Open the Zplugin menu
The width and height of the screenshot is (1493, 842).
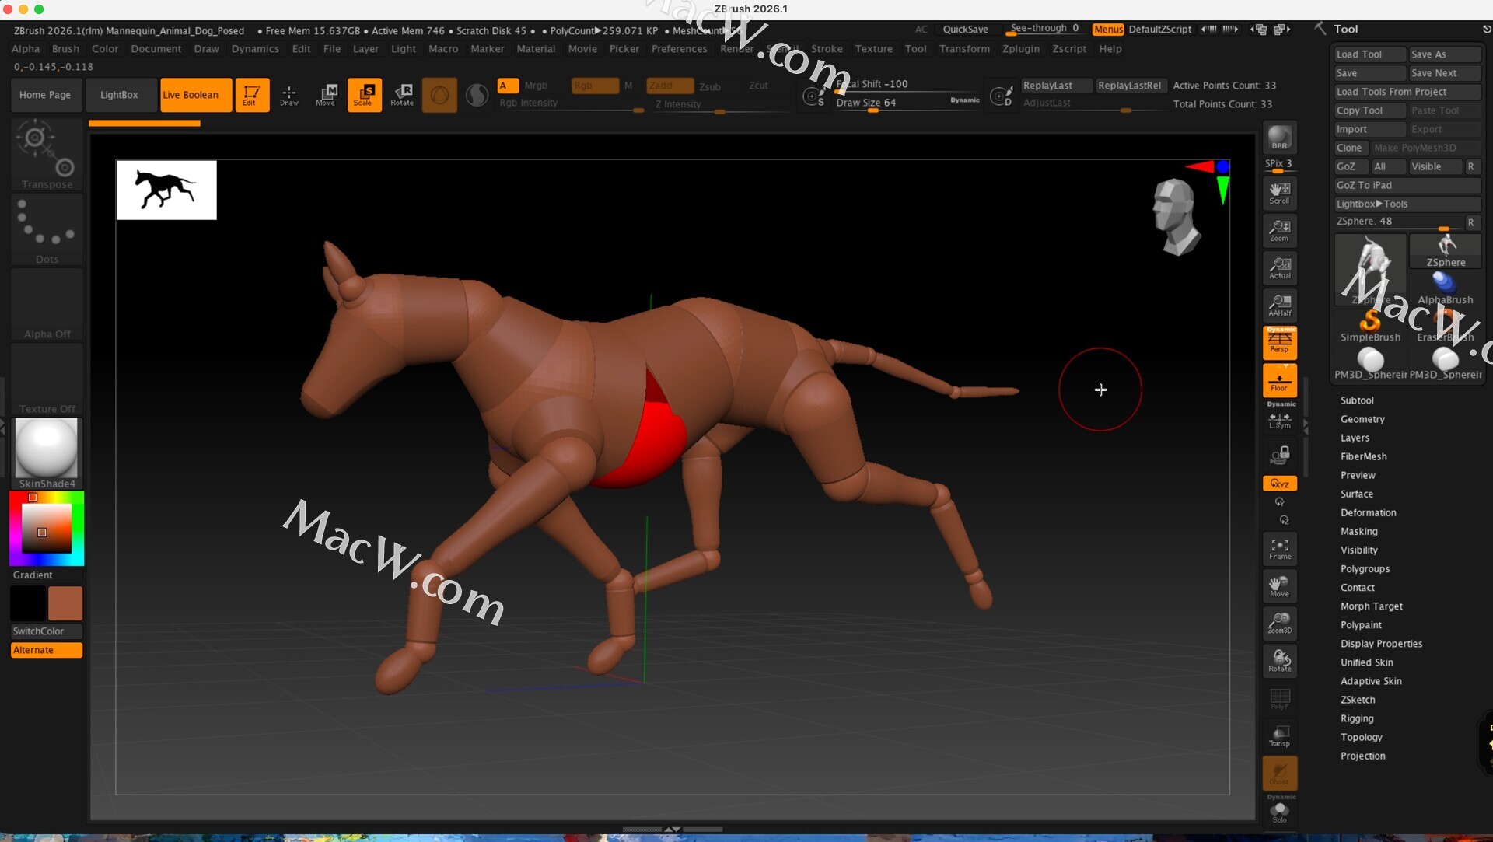(x=1020, y=48)
